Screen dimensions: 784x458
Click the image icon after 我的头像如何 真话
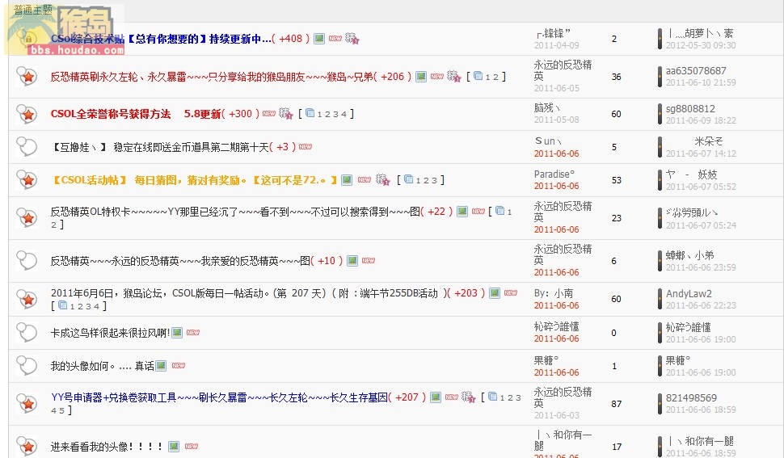(161, 366)
